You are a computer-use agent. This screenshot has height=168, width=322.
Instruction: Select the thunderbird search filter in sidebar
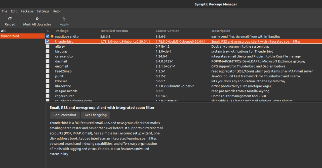pyautogui.click(x=22, y=36)
